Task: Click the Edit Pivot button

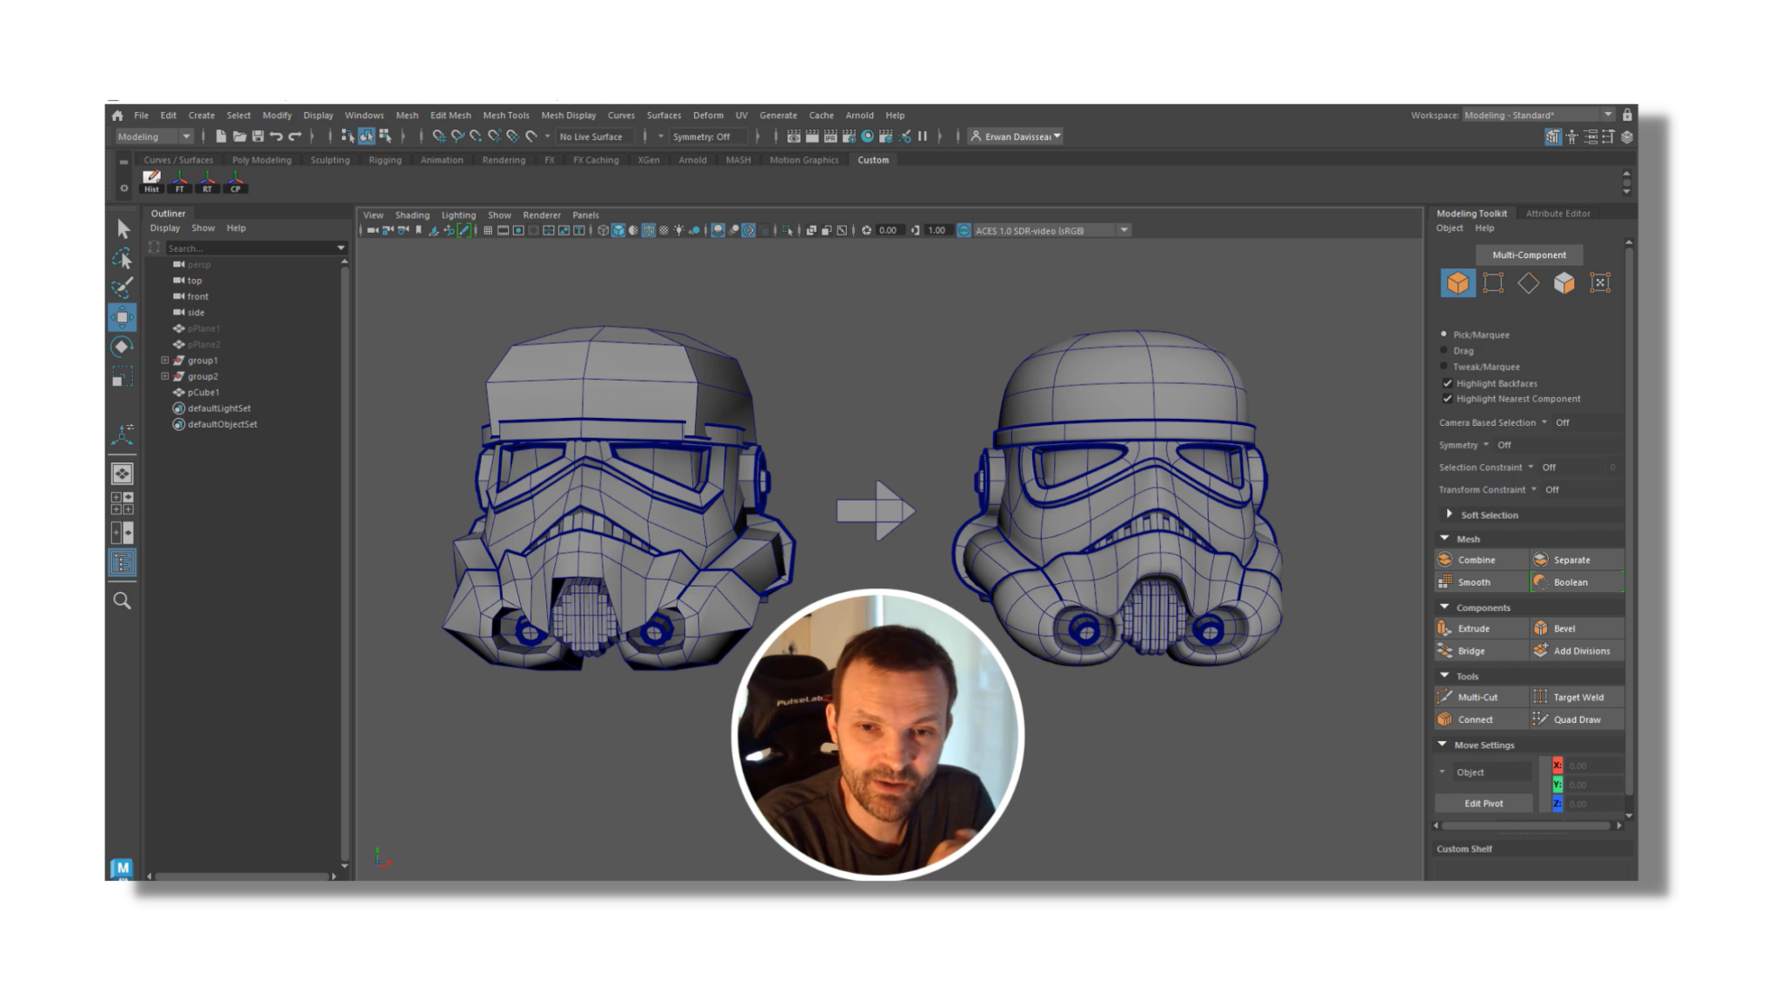Action: coord(1483,803)
